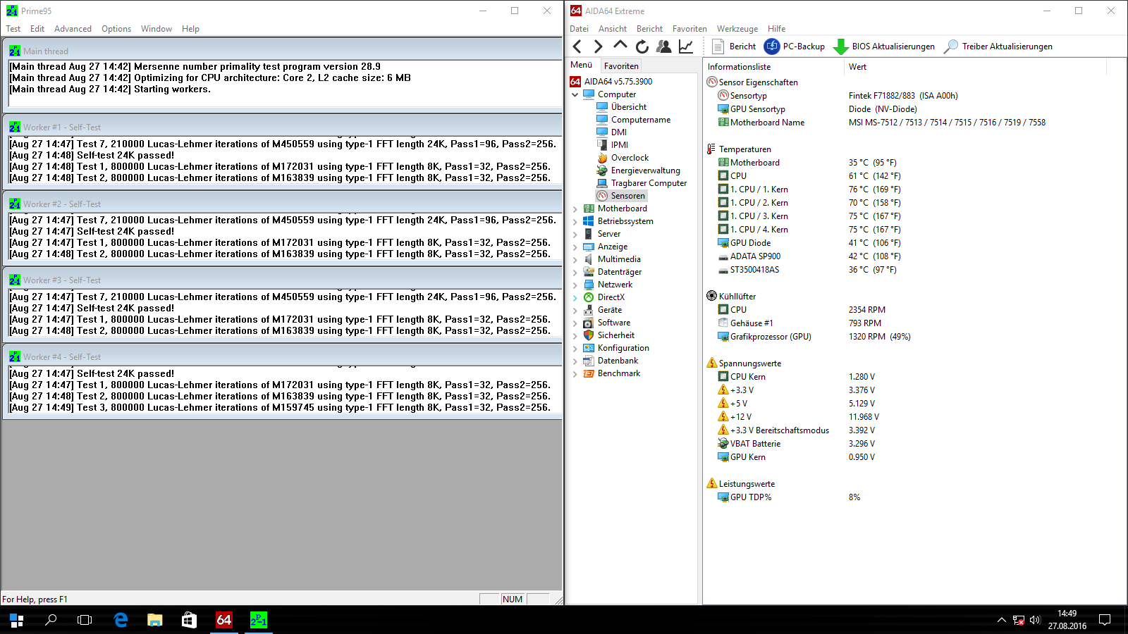Viewport: 1128px width, 634px height.
Task: Open the AIDA64 user profile icon
Action: pos(664,46)
